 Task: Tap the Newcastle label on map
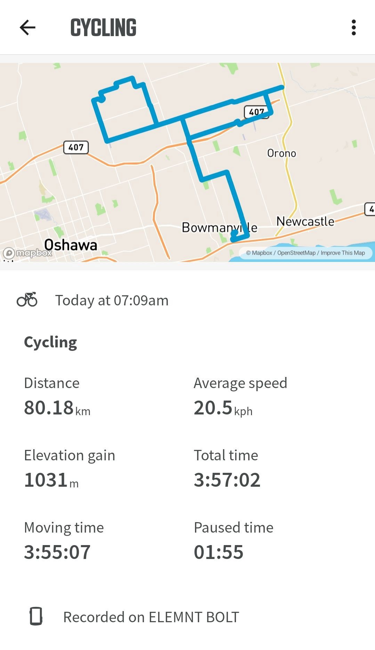(305, 221)
